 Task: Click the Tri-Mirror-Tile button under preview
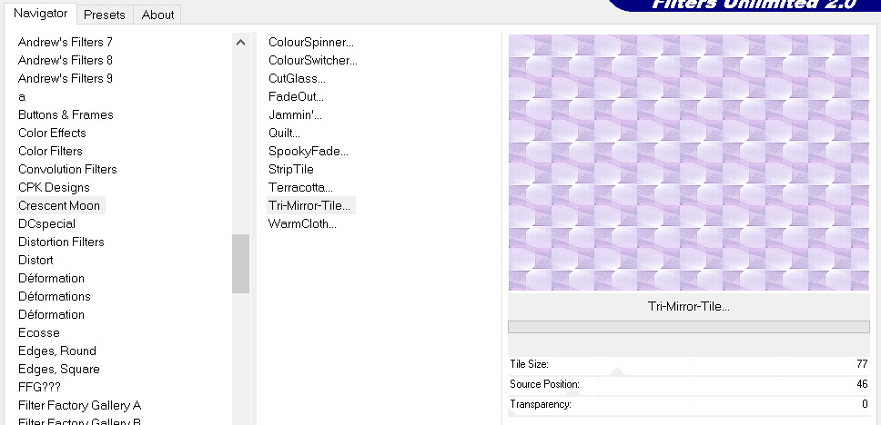pos(688,306)
